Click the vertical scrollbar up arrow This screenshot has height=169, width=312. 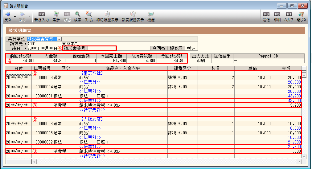click(304, 75)
